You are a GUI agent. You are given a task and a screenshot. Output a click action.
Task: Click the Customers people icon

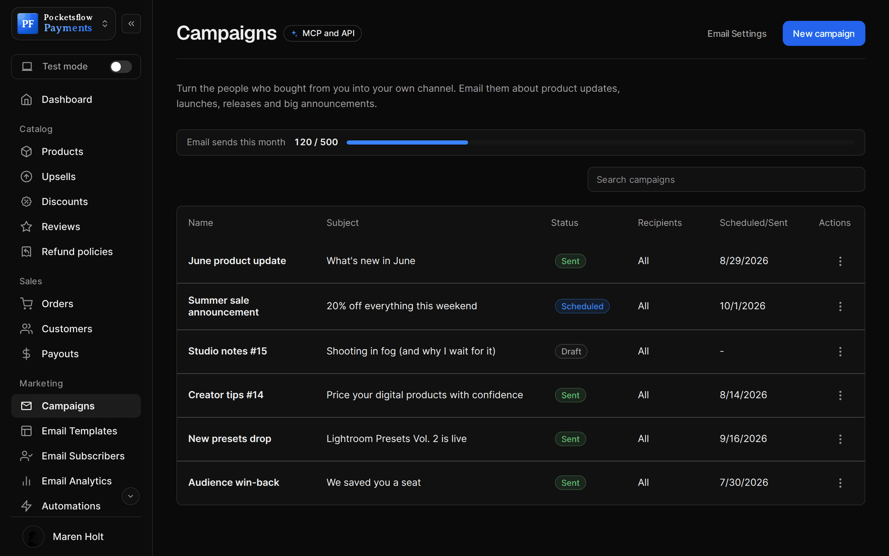(x=26, y=329)
